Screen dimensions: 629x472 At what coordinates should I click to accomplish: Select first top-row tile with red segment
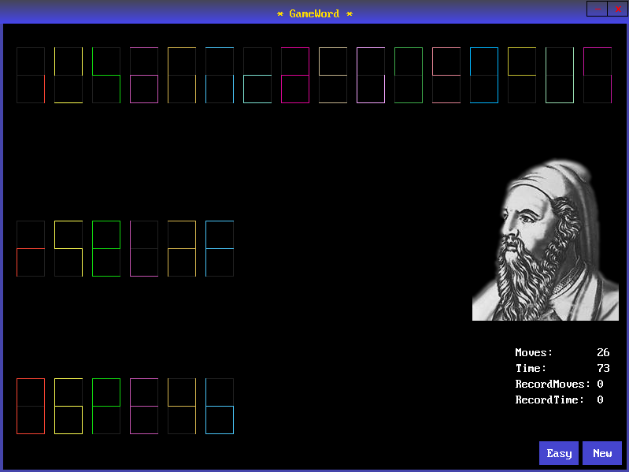point(31,75)
